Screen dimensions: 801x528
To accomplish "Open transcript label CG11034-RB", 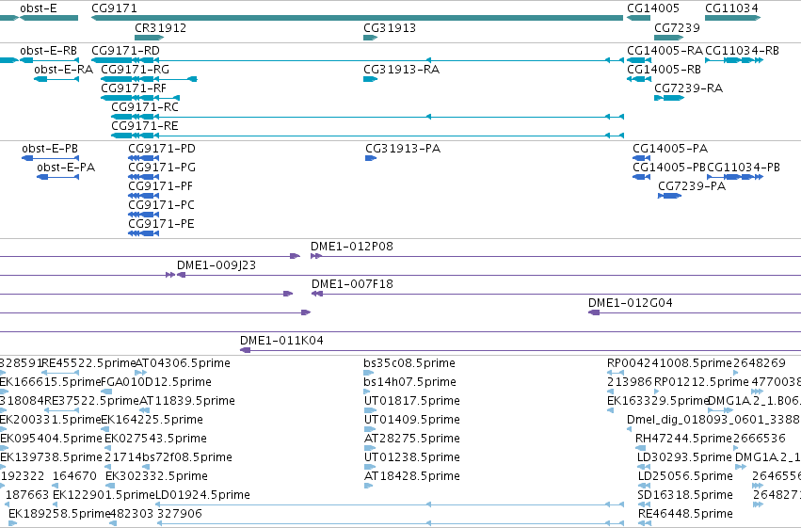I will pos(743,51).
